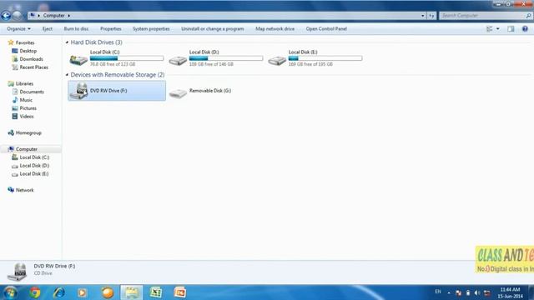Show the preview pane
Screen dimensions: 534x300
point(511,29)
